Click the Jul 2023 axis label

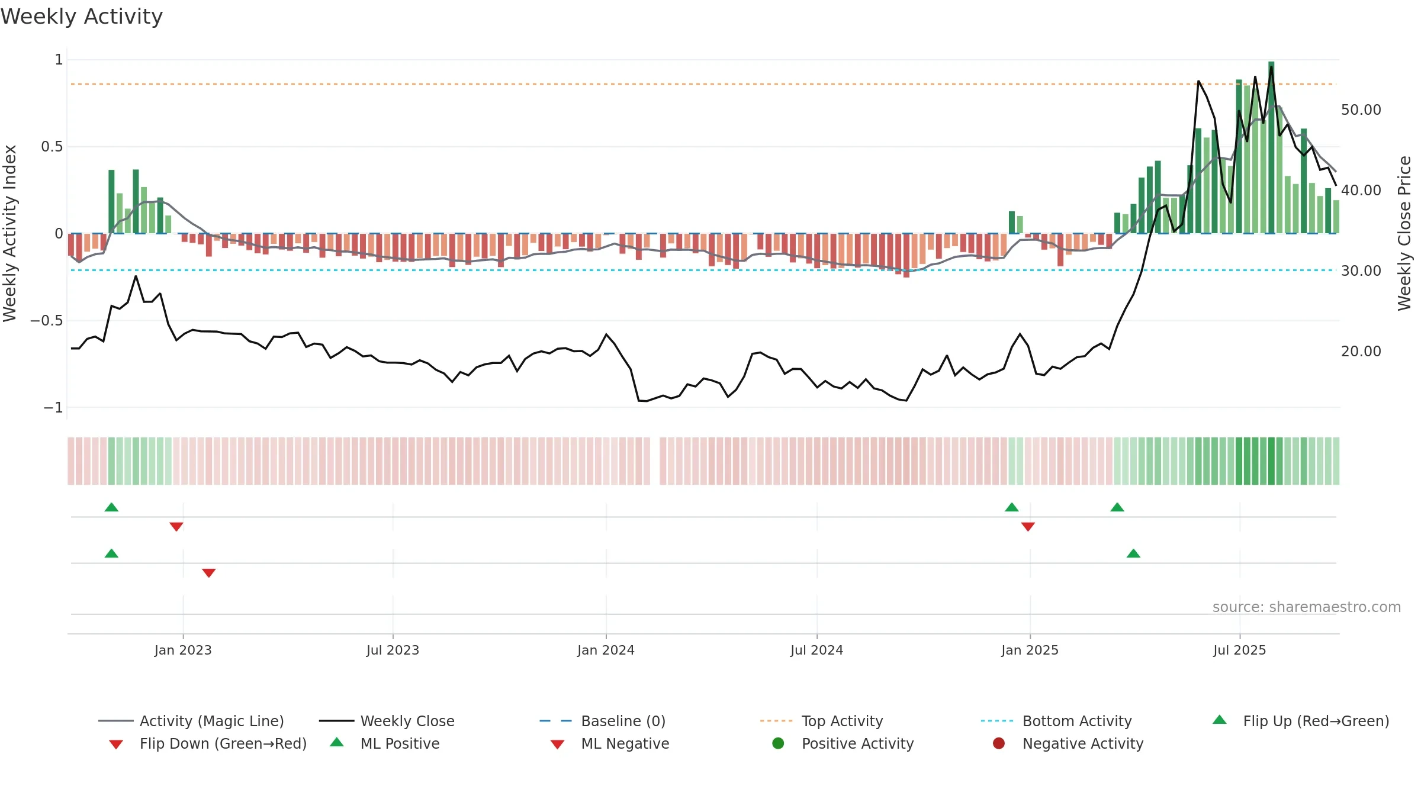tap(393, 650)
